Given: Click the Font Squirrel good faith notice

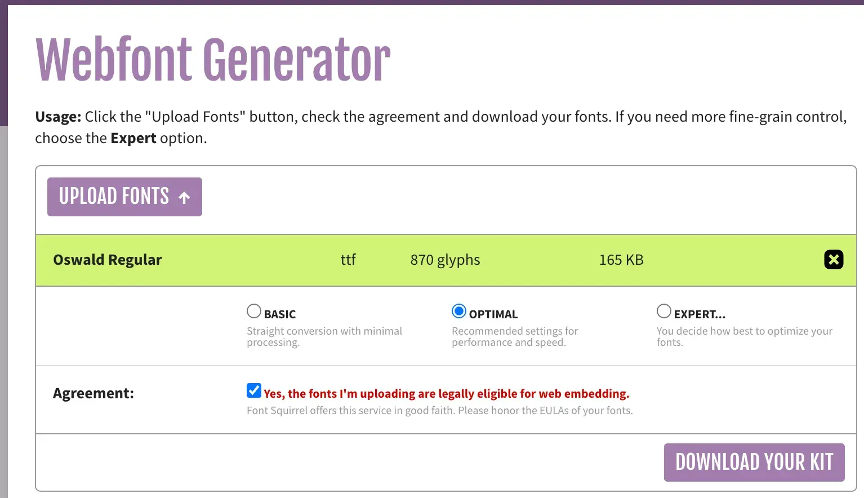Looking at the screenshot, I should pos(440,411).
